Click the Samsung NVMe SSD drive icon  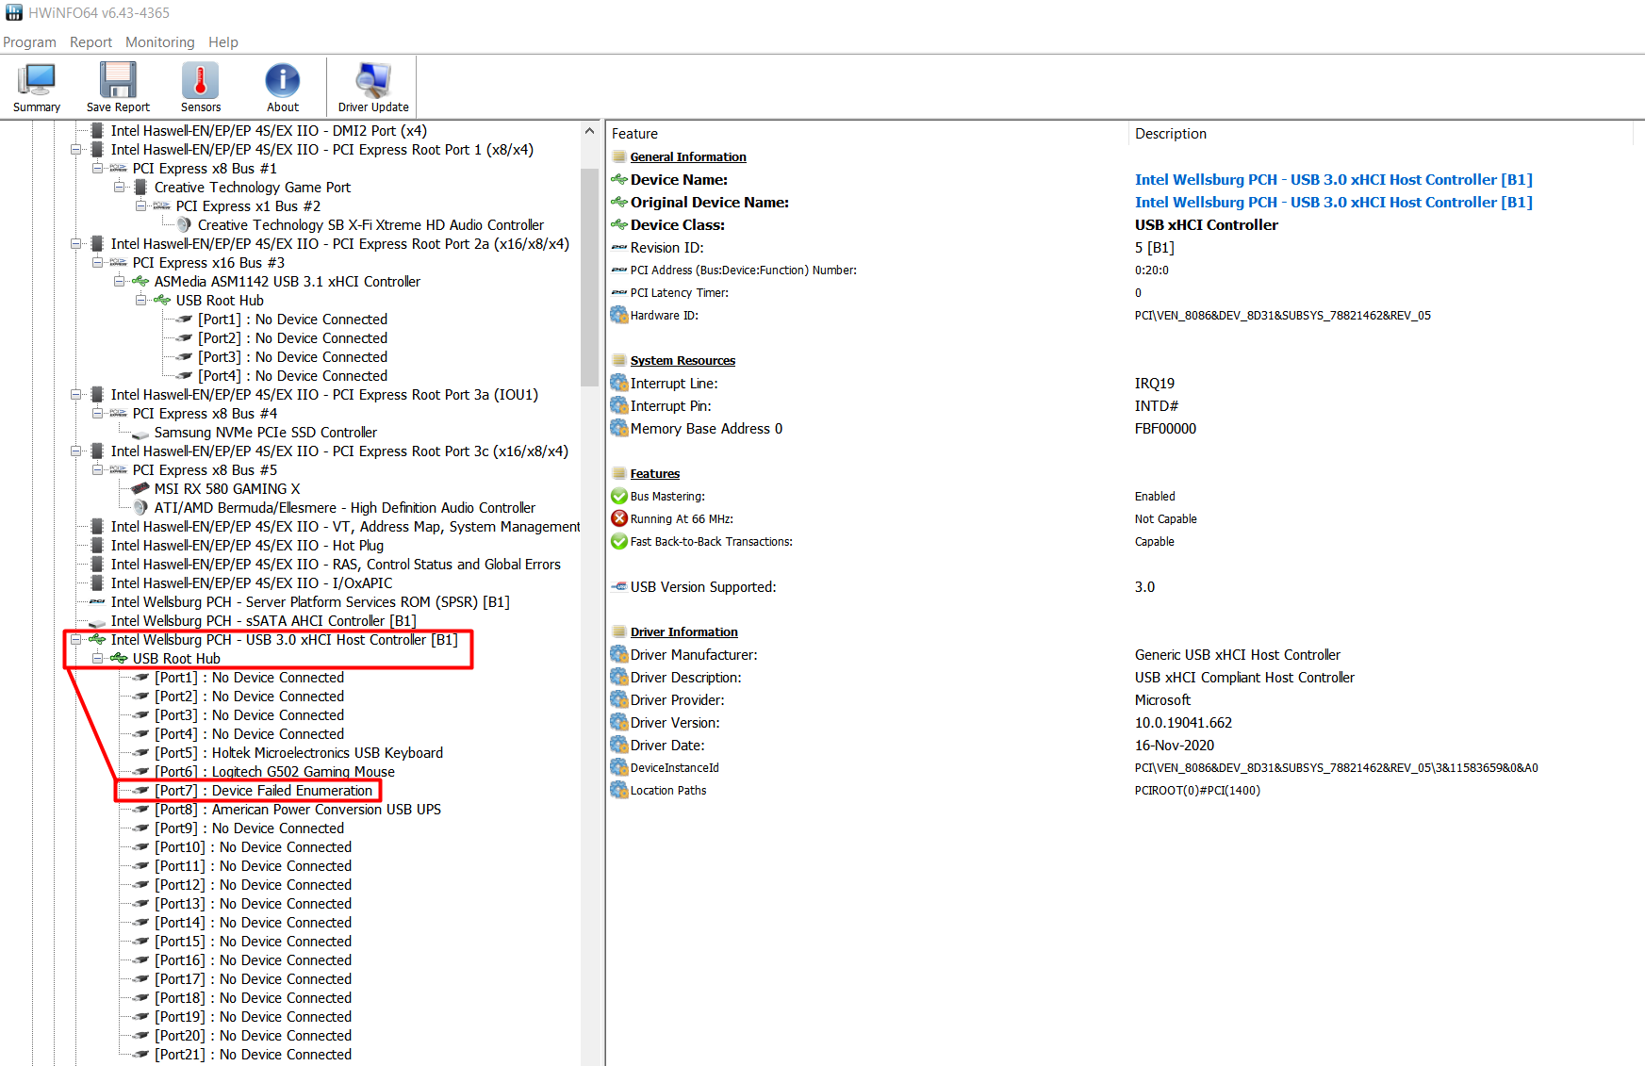[x=140, y=434]
